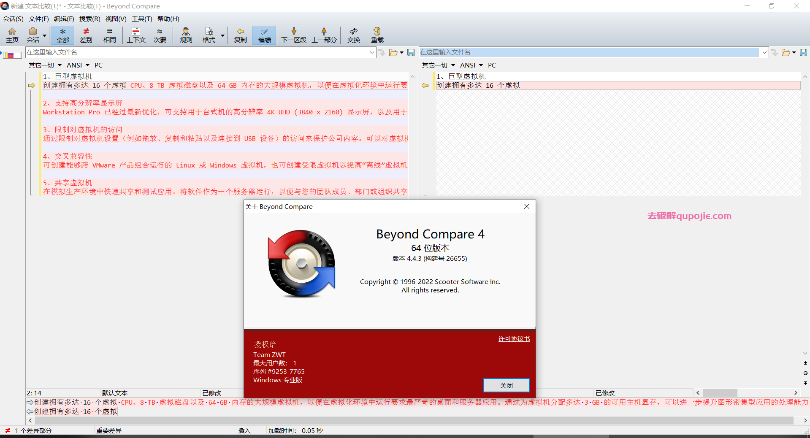Click left pane line '4、交叉兼容性'

click(x=68, y=156)
